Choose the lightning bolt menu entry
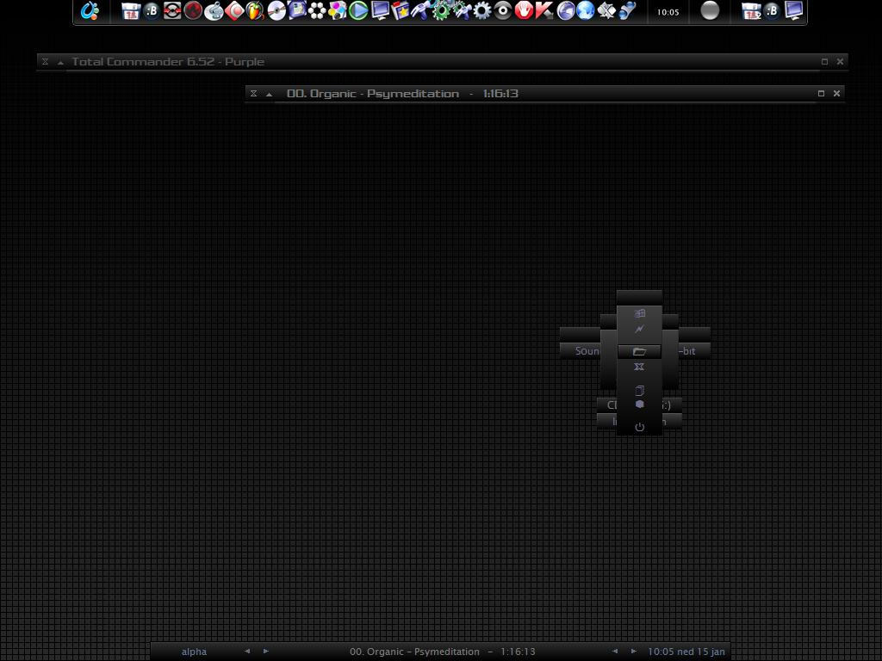 point(640,329)
